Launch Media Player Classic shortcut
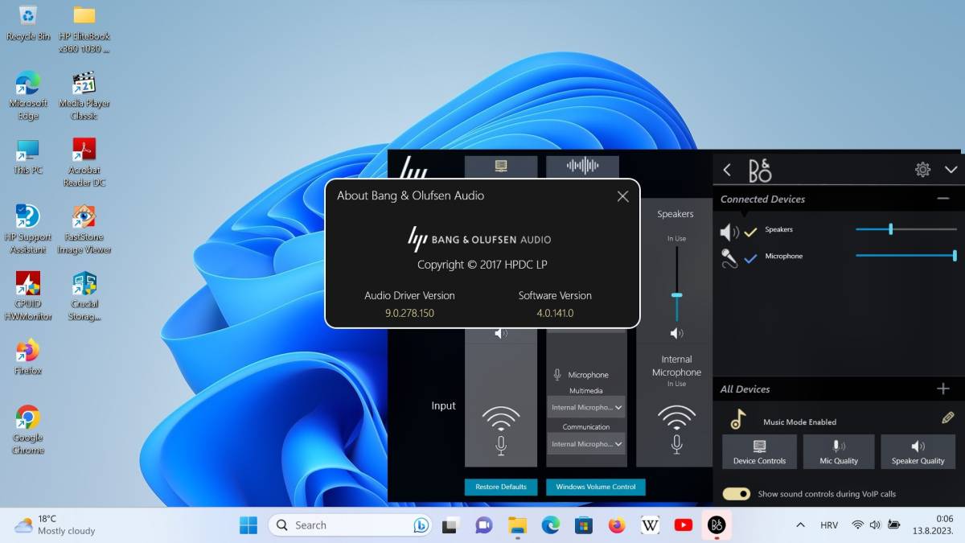 (x=84, y=96)
